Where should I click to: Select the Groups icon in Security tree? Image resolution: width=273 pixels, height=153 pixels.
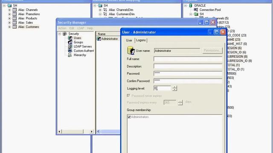coord(70,42)
